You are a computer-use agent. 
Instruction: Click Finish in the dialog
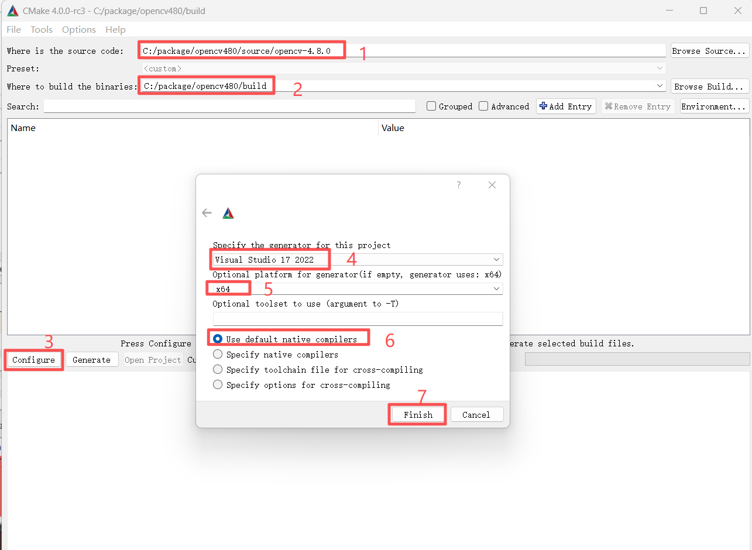[418, 415]
